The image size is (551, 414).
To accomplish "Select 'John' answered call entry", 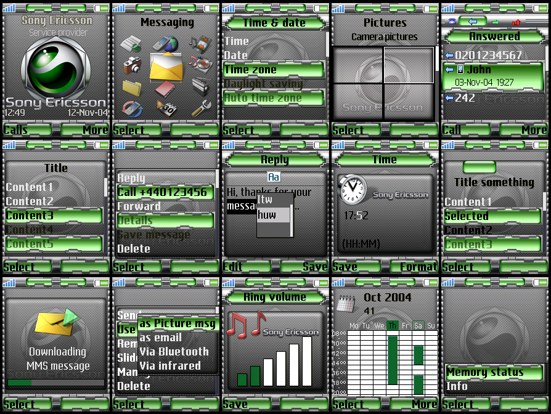I will 494,76.
